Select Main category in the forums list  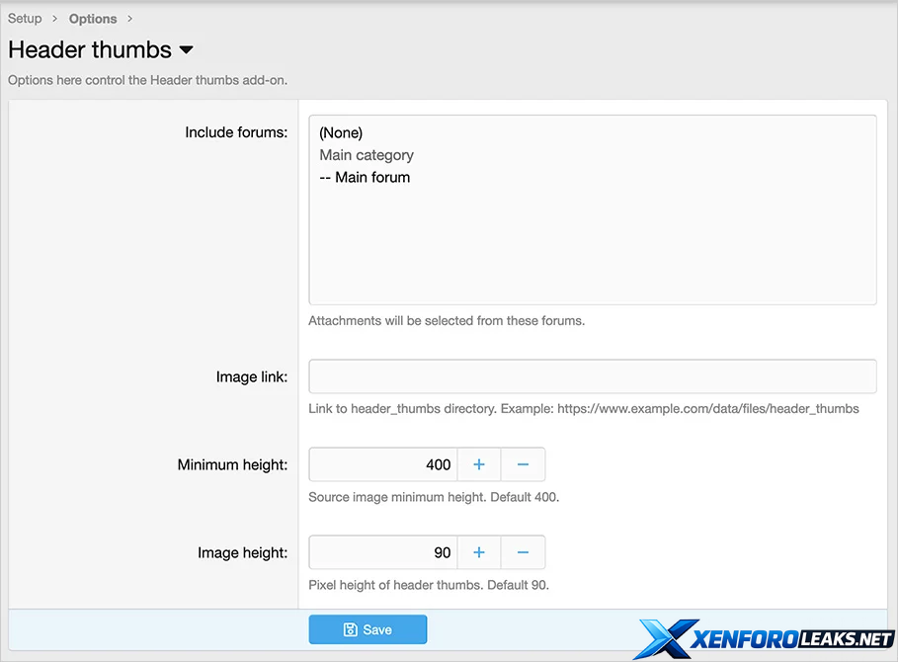pyautogui.click(x=367, y=155)
